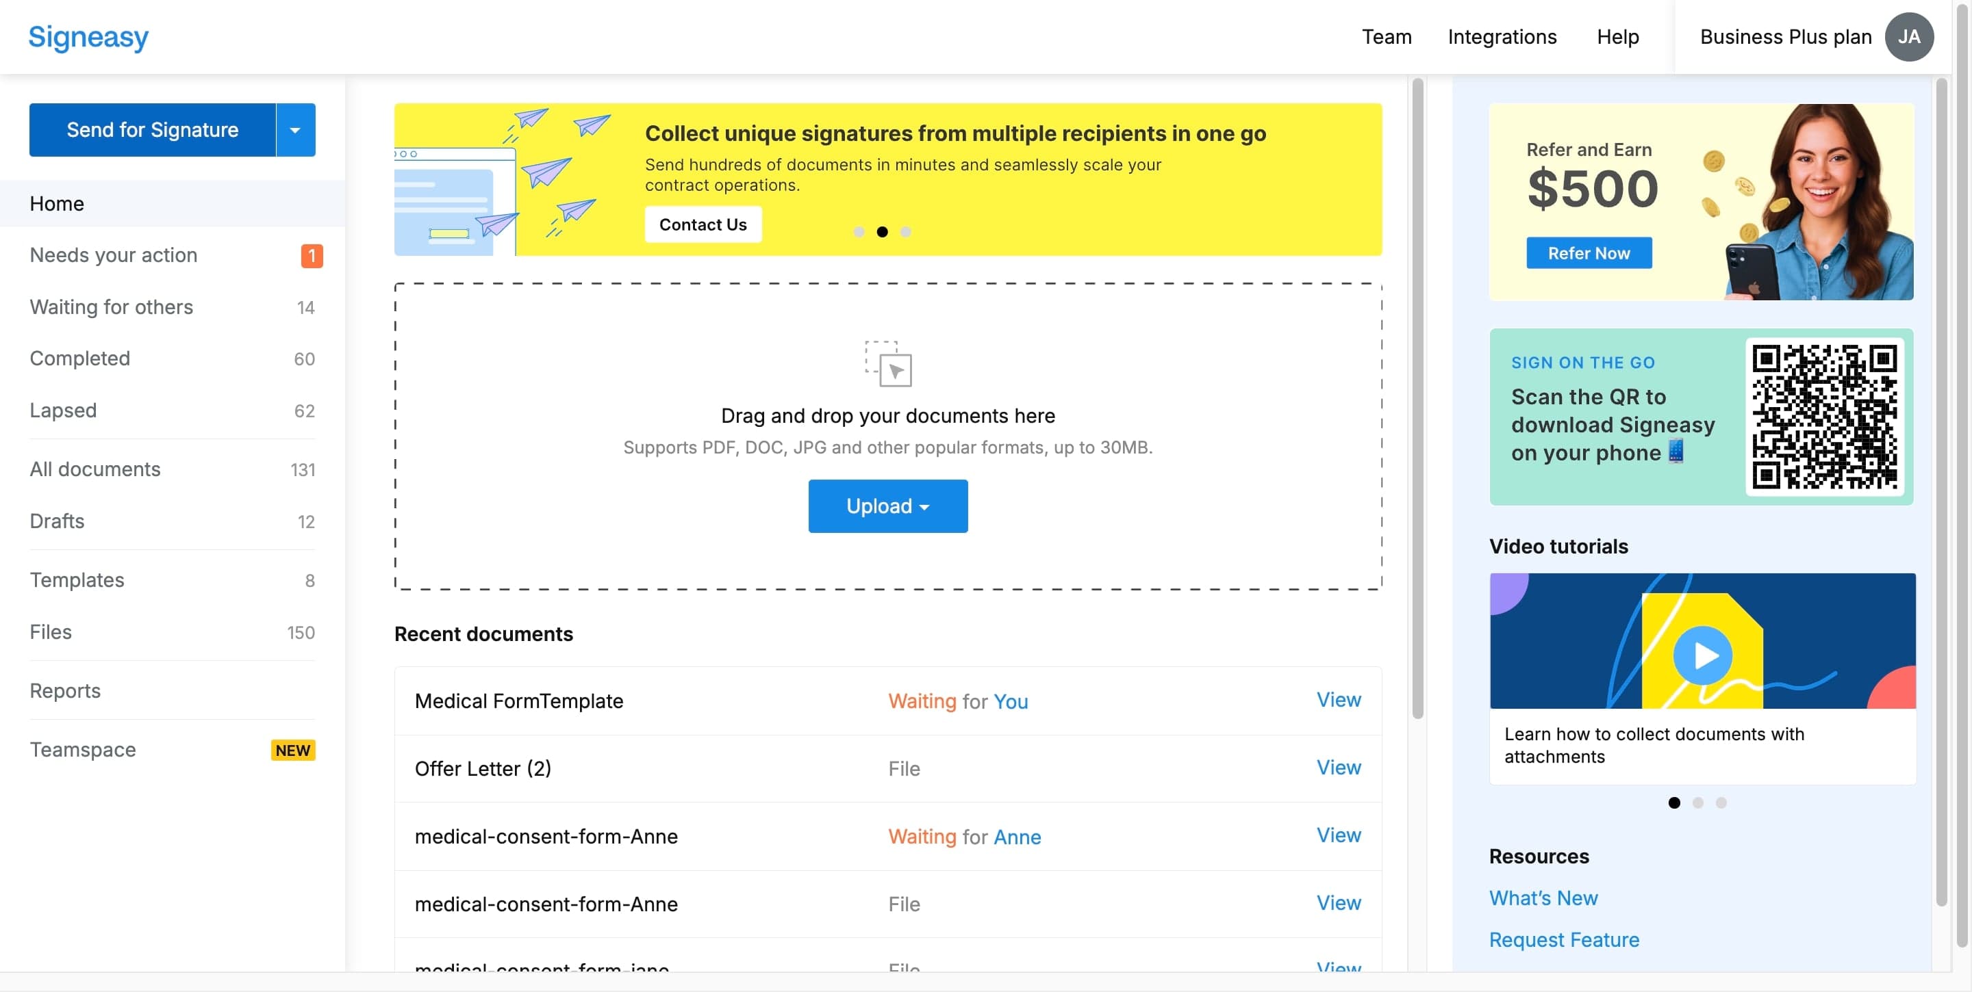Open the Help menu
The height and width of the screenshot is (992, 1972).
point(1617,37)
